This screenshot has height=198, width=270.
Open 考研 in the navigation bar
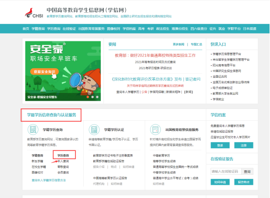point(151,29)
